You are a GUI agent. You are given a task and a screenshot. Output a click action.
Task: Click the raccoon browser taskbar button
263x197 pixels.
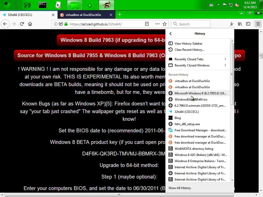tap(107, 5)
